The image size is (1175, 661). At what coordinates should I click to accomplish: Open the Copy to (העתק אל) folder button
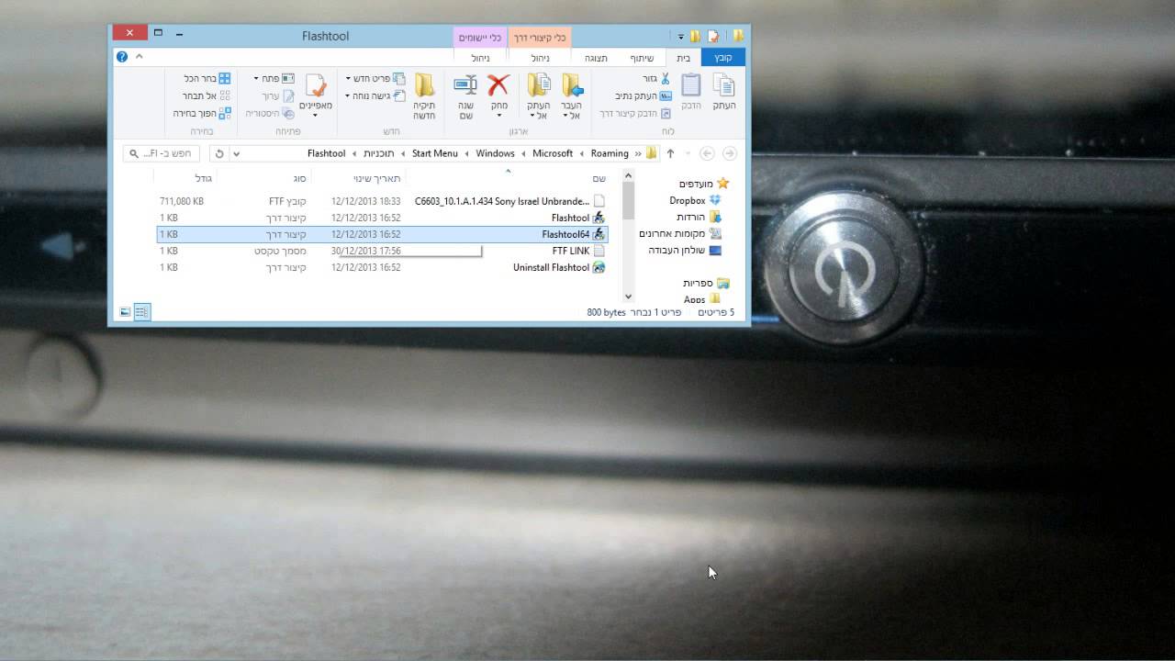pos(539,96)
